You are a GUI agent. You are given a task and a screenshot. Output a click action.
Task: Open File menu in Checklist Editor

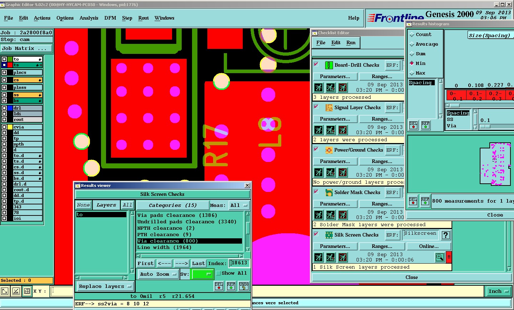321,43
